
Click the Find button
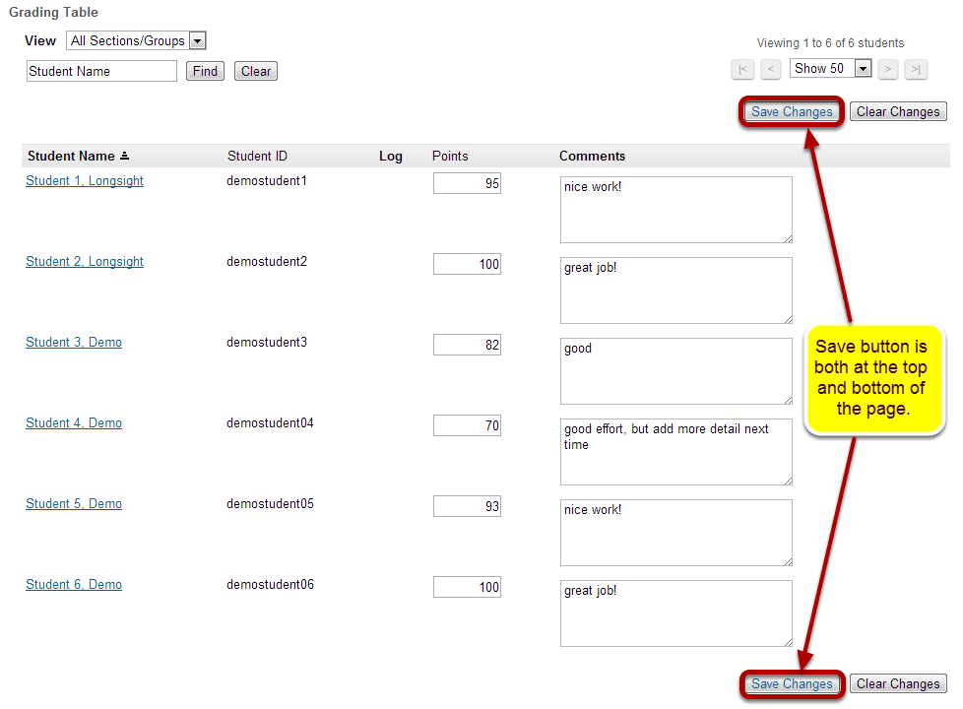click(205, 71)
